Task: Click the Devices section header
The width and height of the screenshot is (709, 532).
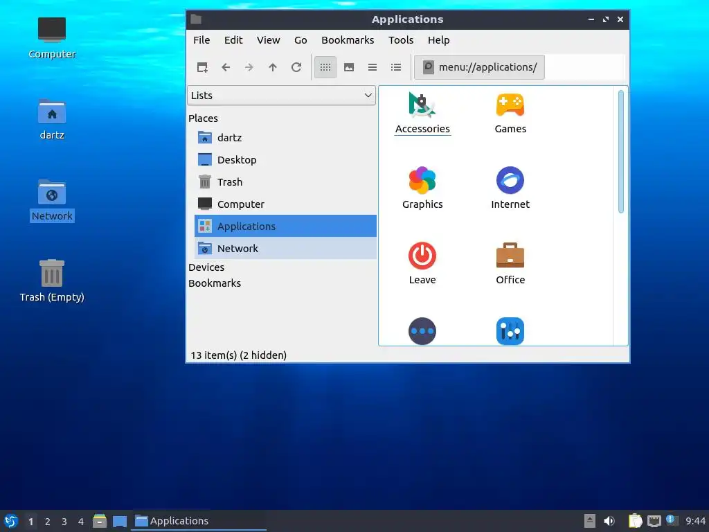Action: point(206,267)
